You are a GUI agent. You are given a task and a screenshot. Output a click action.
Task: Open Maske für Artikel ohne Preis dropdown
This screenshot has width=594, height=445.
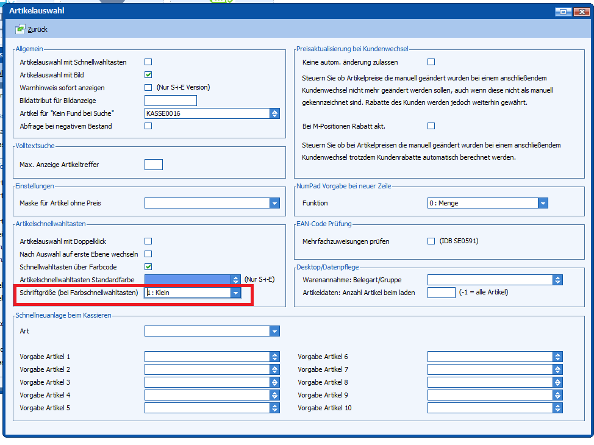tap(274, 204)
